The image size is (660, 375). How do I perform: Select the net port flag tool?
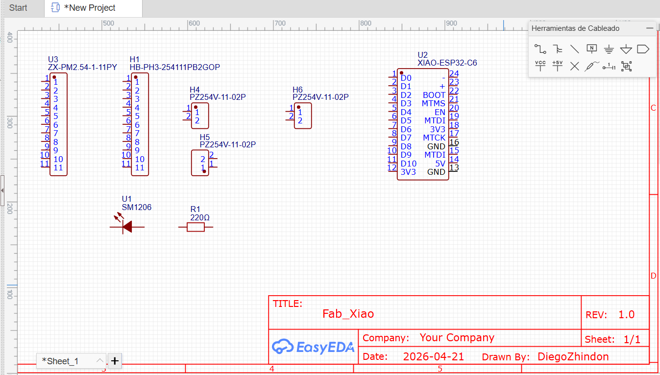(x=643, y=48)
